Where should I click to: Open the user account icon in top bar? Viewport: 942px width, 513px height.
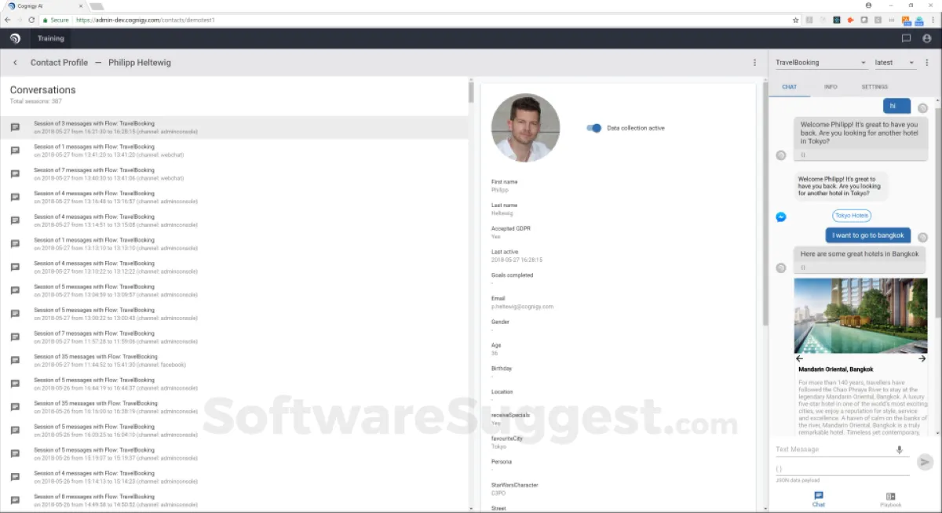[927, 38]
